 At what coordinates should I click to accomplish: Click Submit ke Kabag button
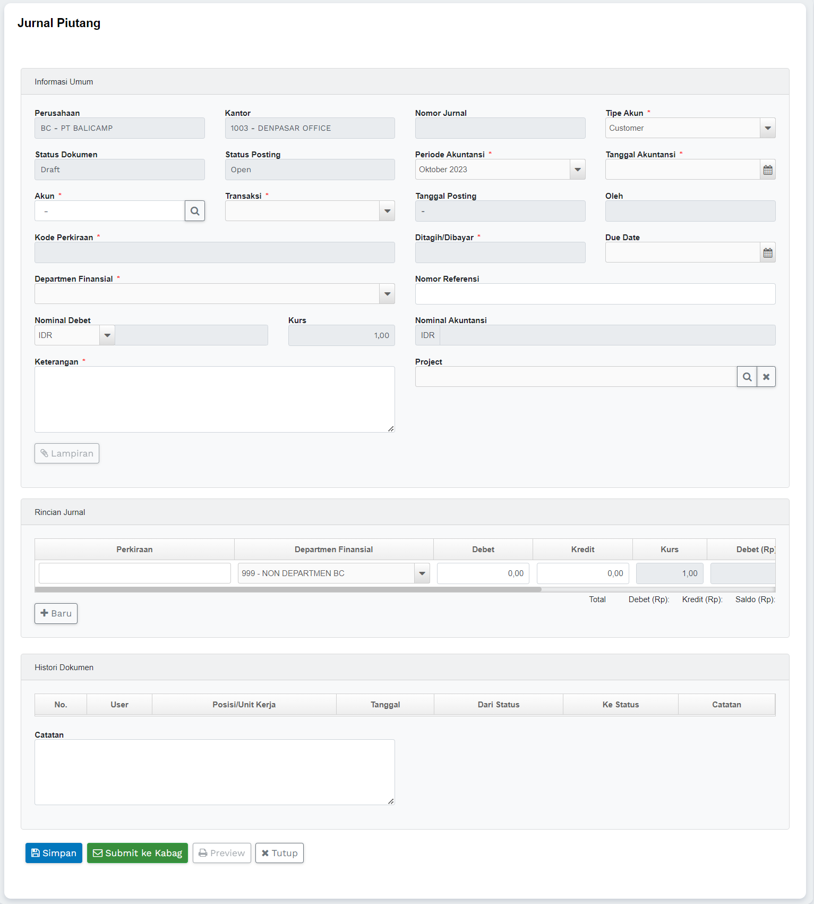coord(138,853)
